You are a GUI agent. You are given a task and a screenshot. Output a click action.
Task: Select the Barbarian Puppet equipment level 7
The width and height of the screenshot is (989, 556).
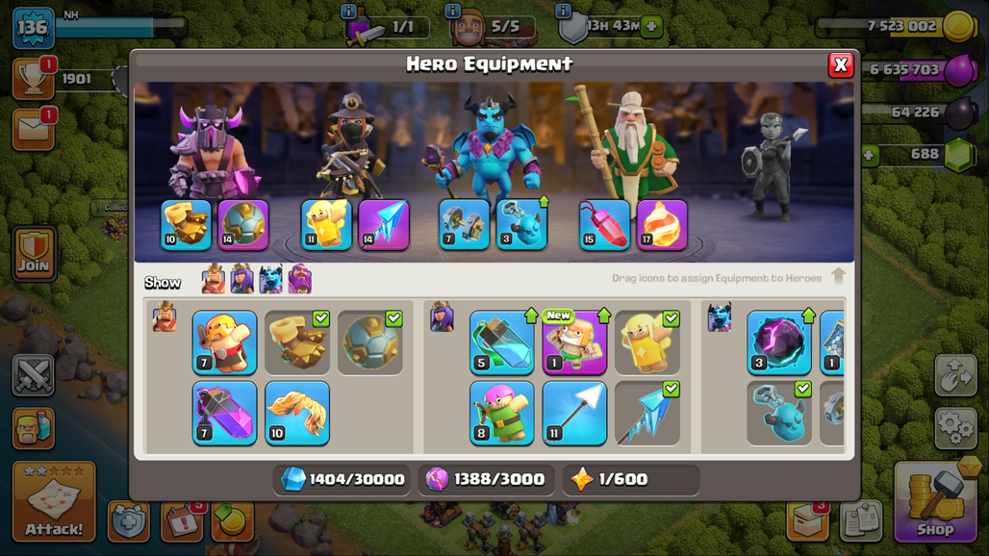(224, 342)
